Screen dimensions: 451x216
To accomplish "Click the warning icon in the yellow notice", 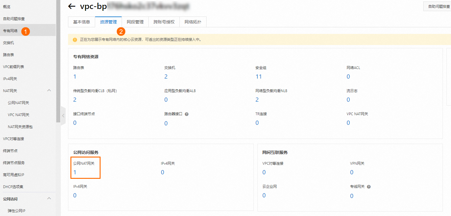I will 75,40.
